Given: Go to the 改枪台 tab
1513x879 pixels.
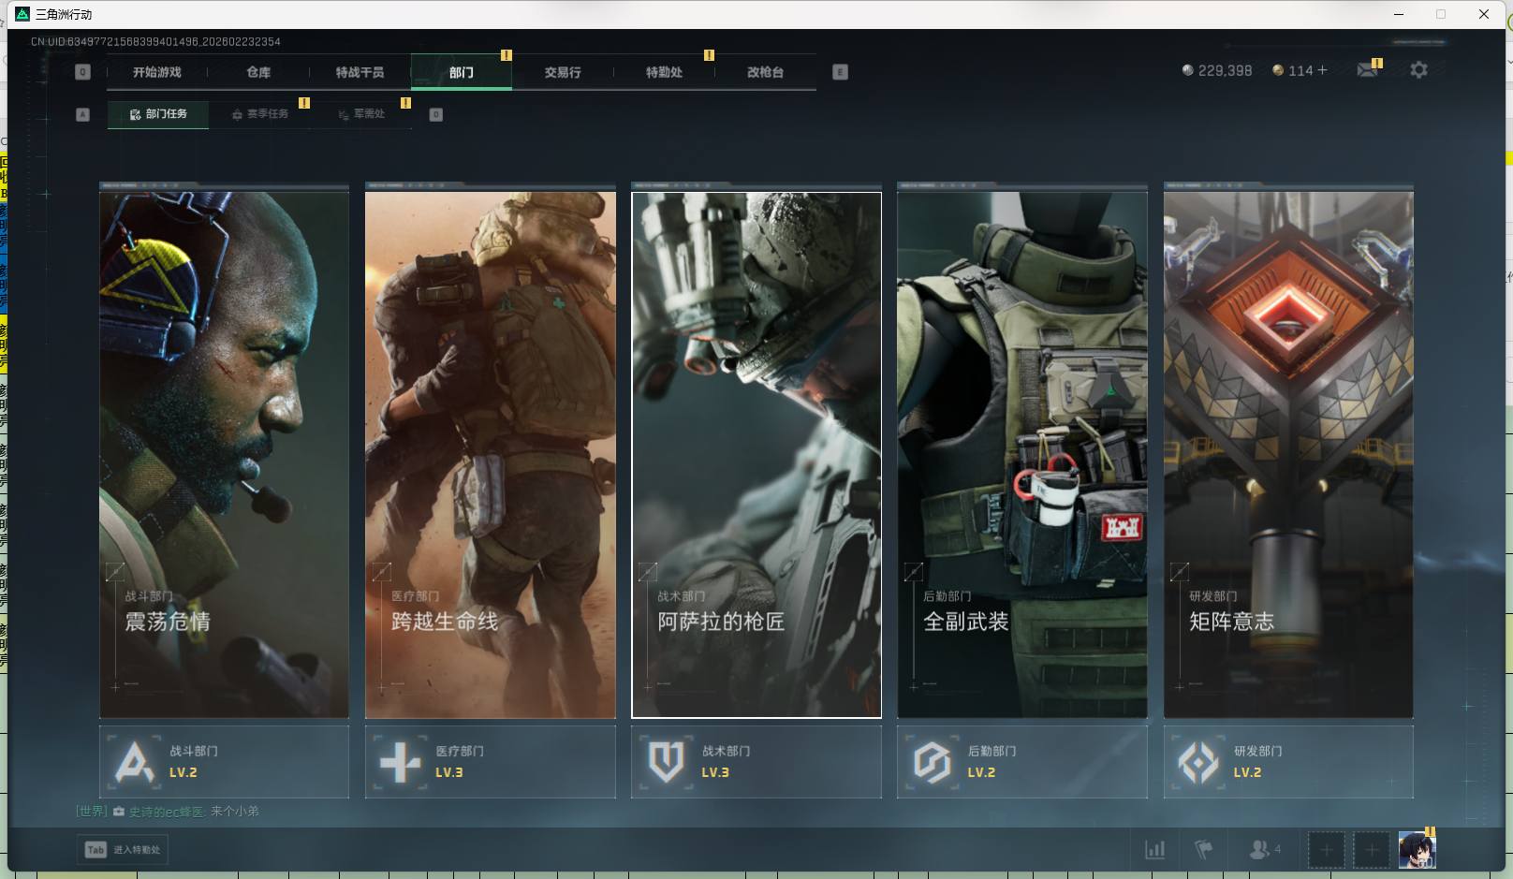Looking at the screenshot, I should pyautogui.click(x=765, y=72).
